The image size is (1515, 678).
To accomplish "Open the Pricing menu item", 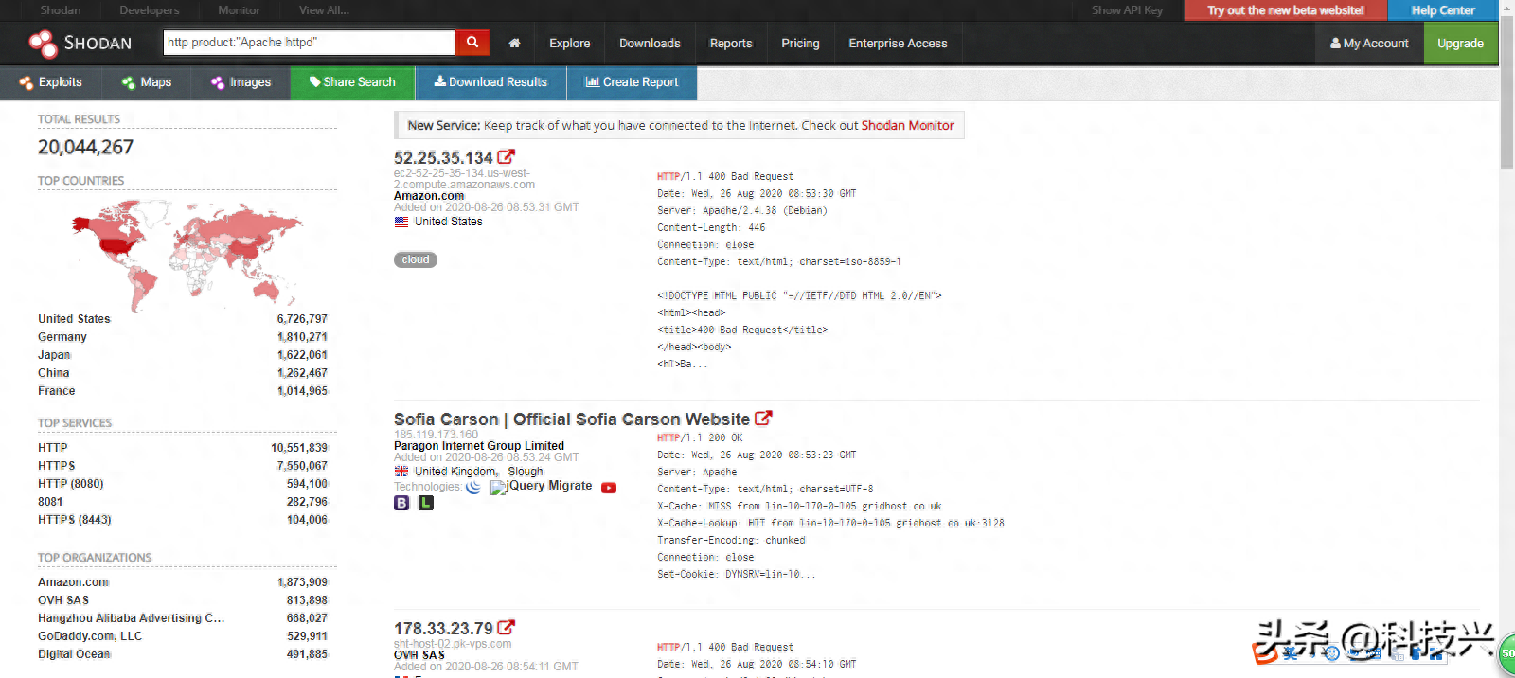I will (x=800, y=44).
